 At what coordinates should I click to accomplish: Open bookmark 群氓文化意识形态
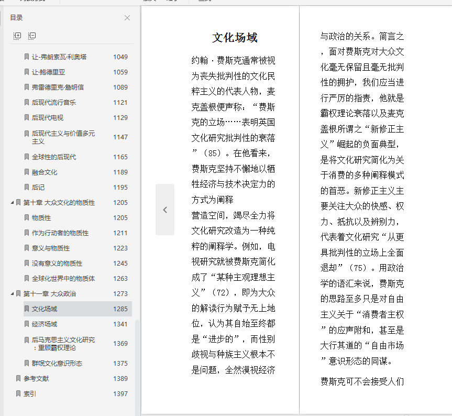click(57, 364)
